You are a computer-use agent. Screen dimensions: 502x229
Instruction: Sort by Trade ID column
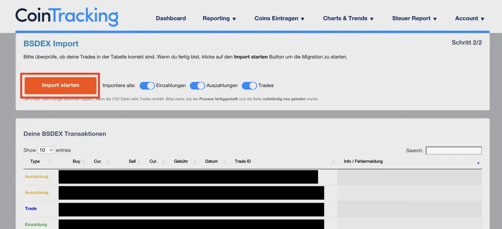[x=243, y=161]
